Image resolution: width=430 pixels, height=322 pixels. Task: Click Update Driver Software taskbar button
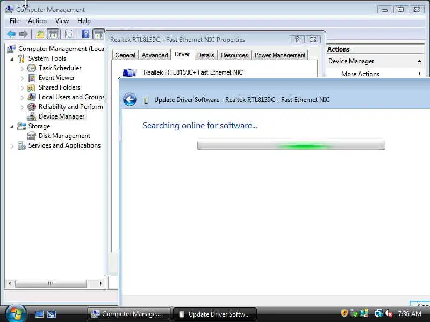point(214,314)
